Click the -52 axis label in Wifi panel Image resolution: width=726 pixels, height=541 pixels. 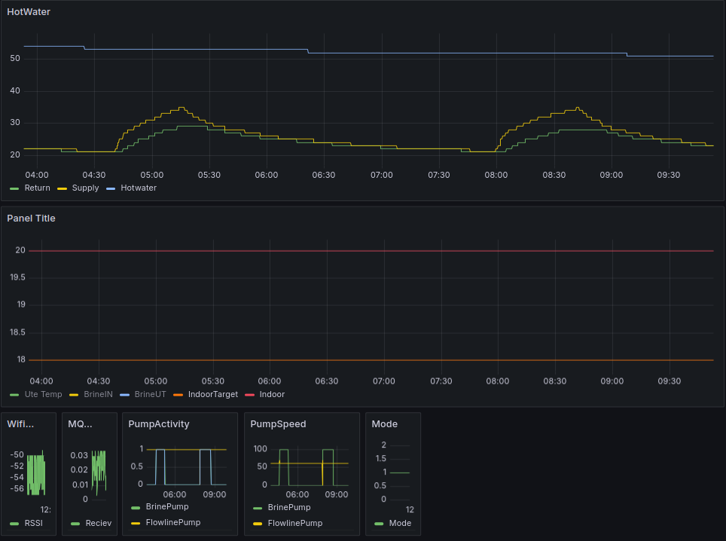[x=17, y=466]
